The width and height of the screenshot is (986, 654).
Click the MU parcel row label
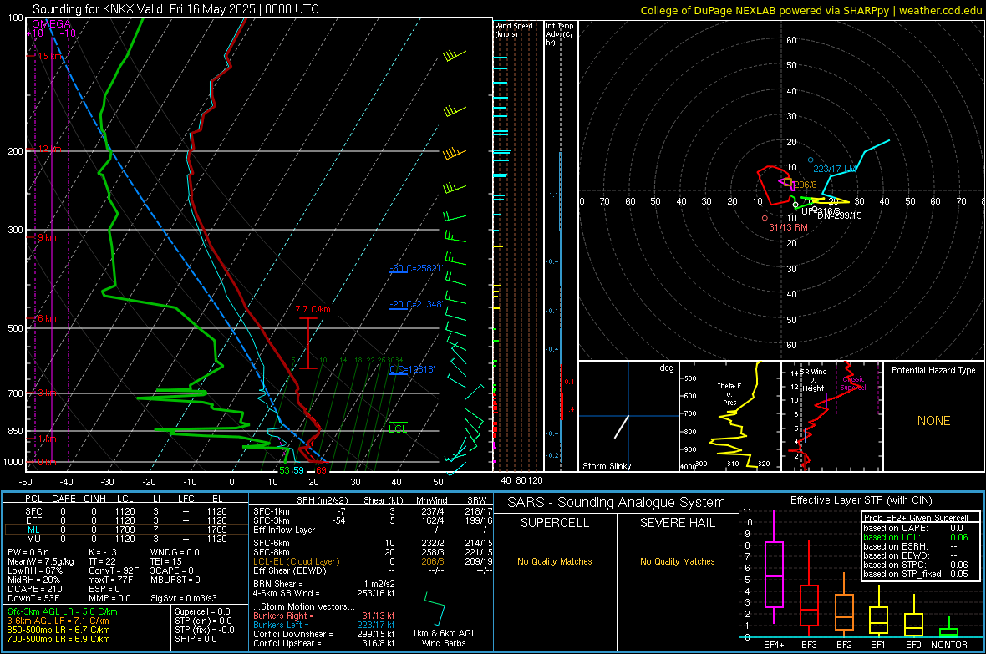[33, 539]
